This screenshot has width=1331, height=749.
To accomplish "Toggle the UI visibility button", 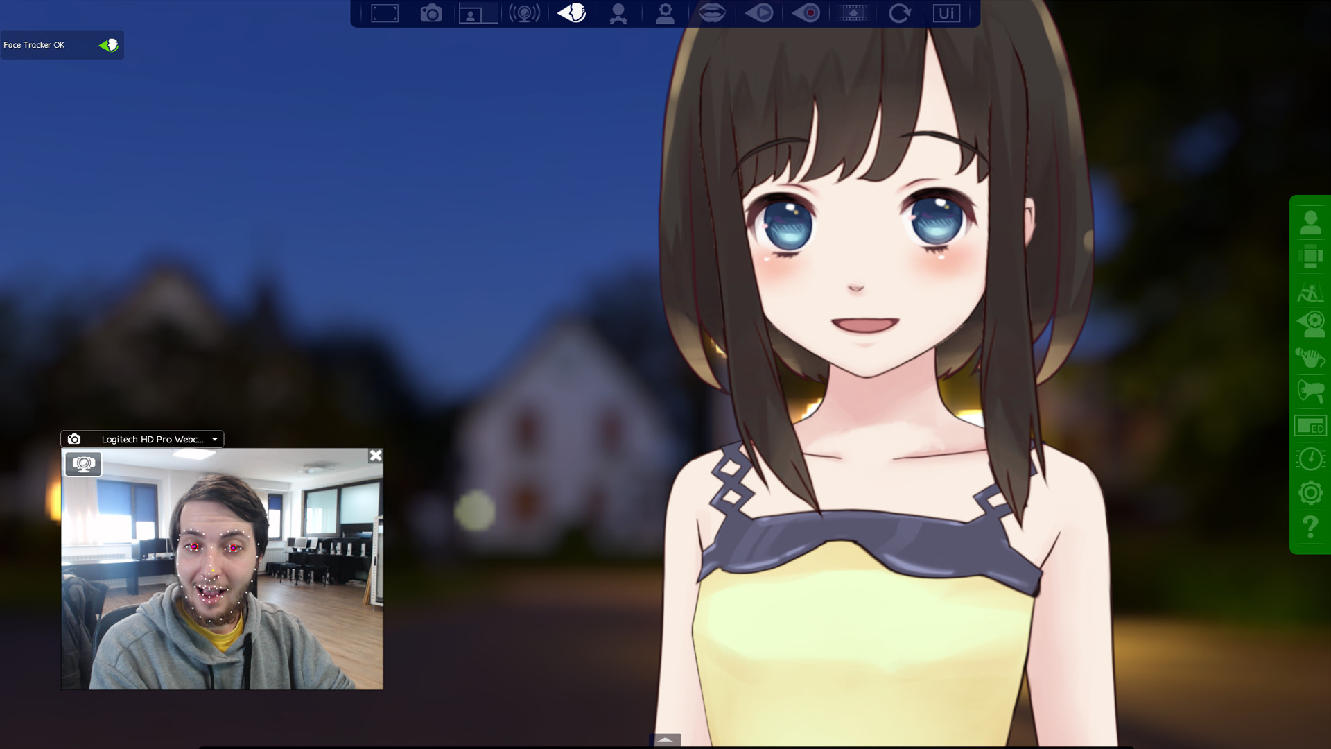I will point(946,13).
